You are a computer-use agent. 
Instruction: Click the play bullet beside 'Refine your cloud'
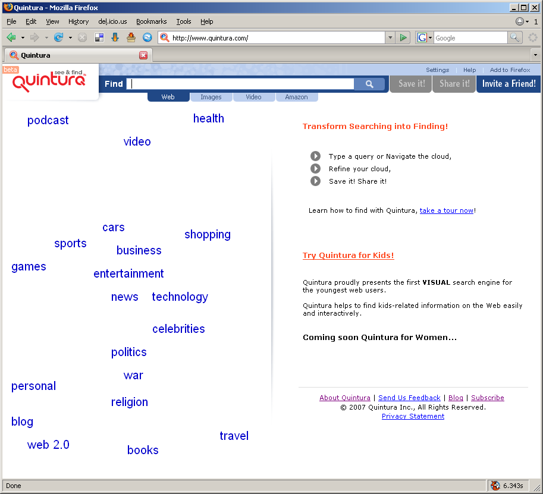[315, 169]
